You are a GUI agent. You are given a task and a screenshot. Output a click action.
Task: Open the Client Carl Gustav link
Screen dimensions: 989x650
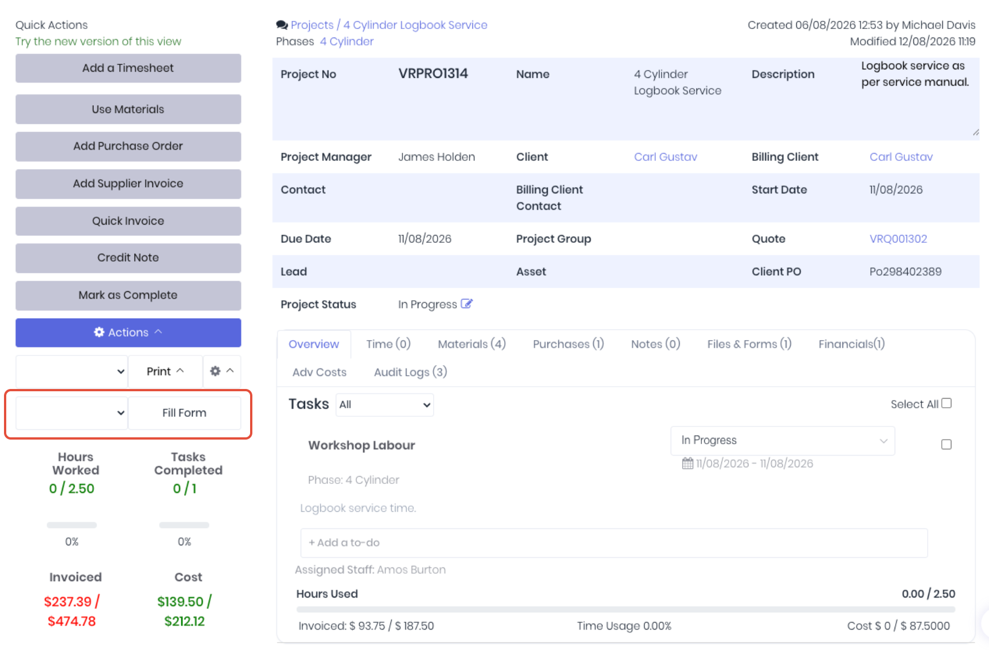[x=666, y=157]
